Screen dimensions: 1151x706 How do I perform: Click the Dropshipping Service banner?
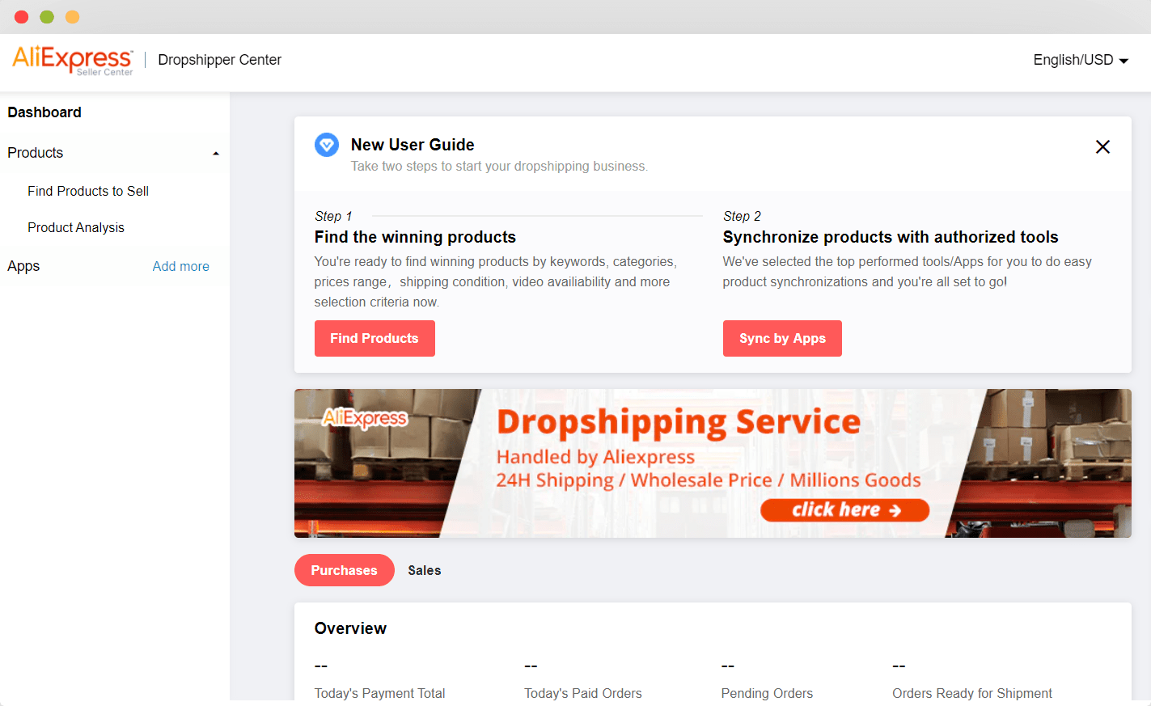click(x=713, y=463)
